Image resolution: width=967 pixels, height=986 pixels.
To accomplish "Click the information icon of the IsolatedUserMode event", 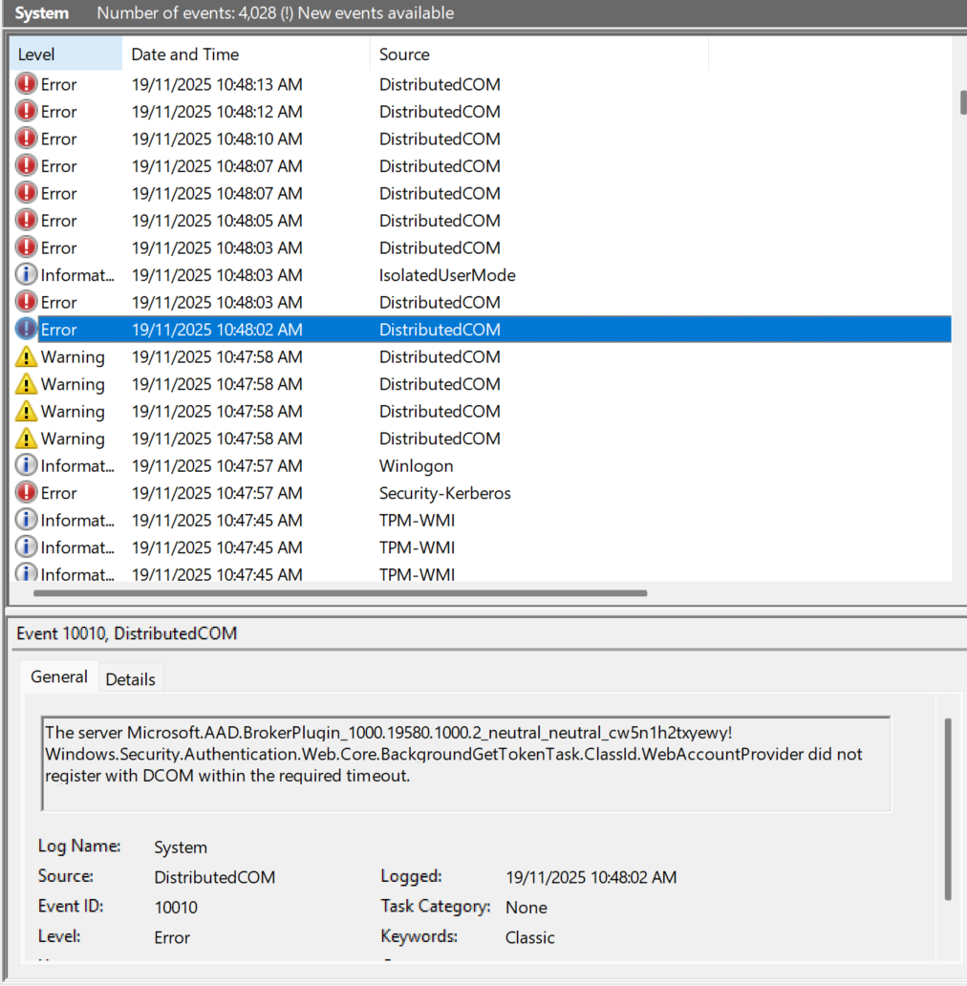I will click(x=26, y=275).
